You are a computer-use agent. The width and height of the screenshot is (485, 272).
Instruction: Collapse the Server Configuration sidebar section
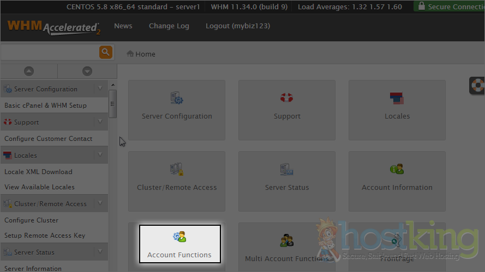(x=100, y=89)
